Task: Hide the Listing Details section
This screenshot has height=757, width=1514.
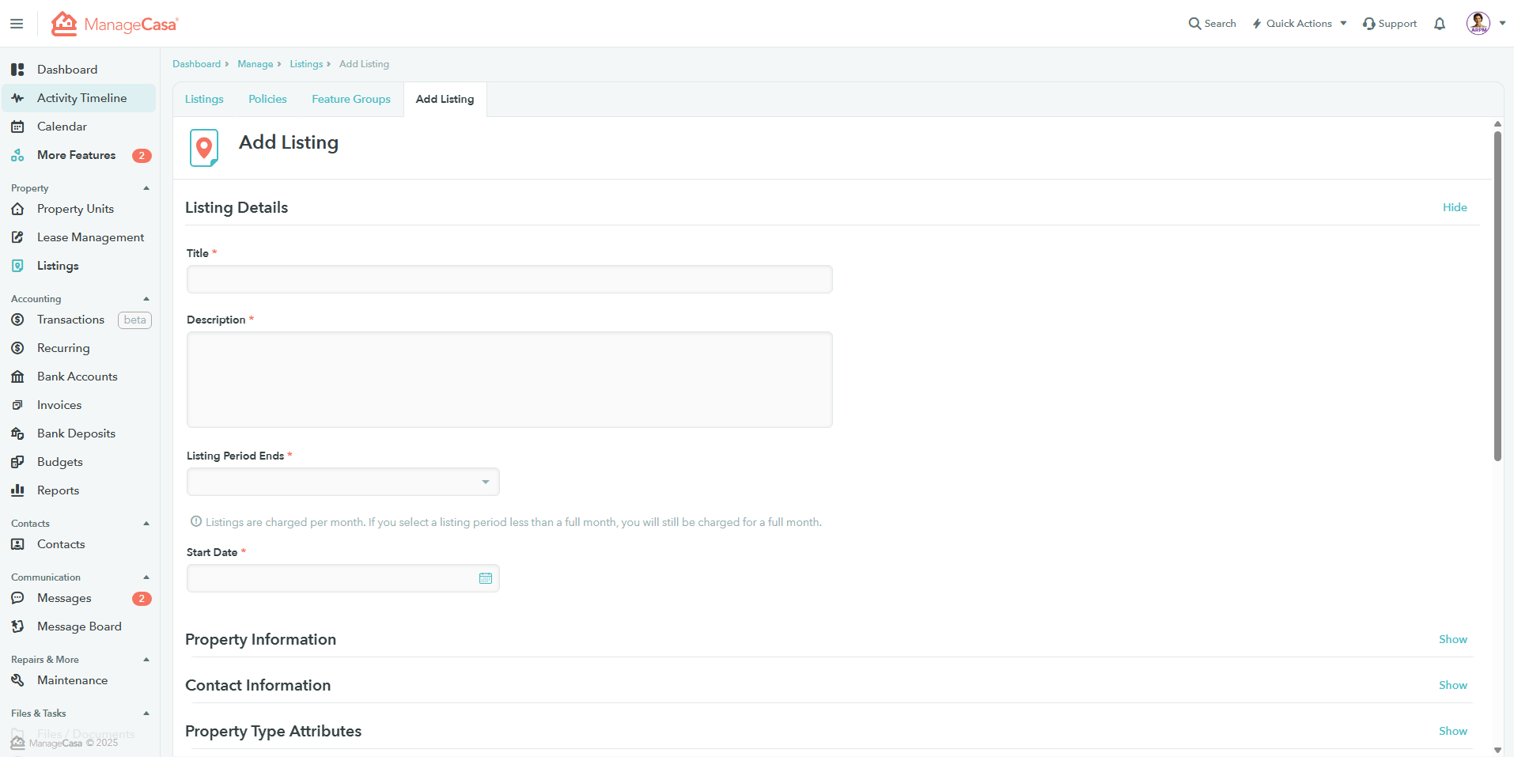Action: coord(1454,207)
